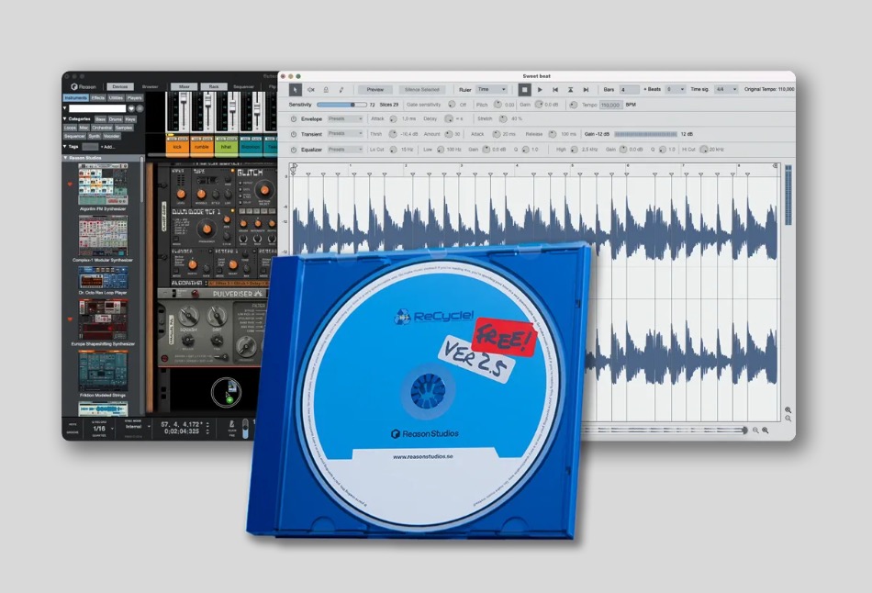Click the Transient Thresh knob
This screenshot has height=593, width=872.
coord(393,134)
